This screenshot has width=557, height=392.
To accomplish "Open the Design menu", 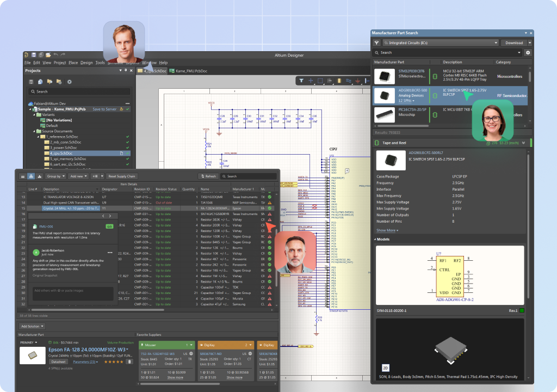I will point(86,63).
